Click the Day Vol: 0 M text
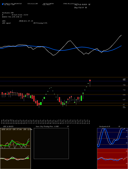This screenshot has height=169, width=128. [x=80, y=7]
